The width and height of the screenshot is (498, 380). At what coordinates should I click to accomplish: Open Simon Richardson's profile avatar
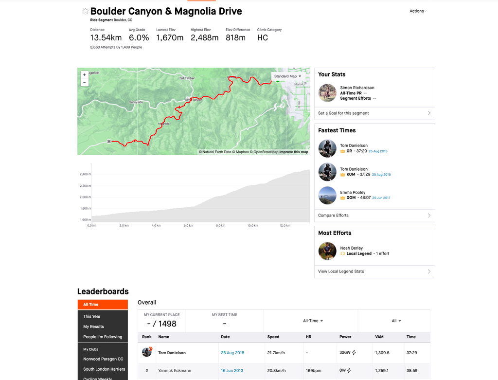point(327,93)
